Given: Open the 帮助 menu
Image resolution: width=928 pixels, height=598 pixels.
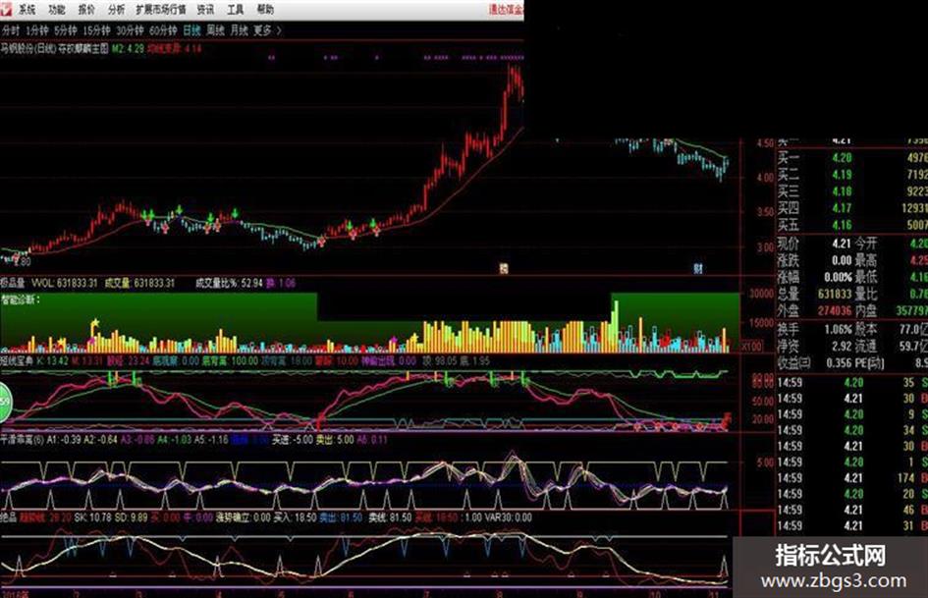Looking at the screenshot, I should [265, 10].
